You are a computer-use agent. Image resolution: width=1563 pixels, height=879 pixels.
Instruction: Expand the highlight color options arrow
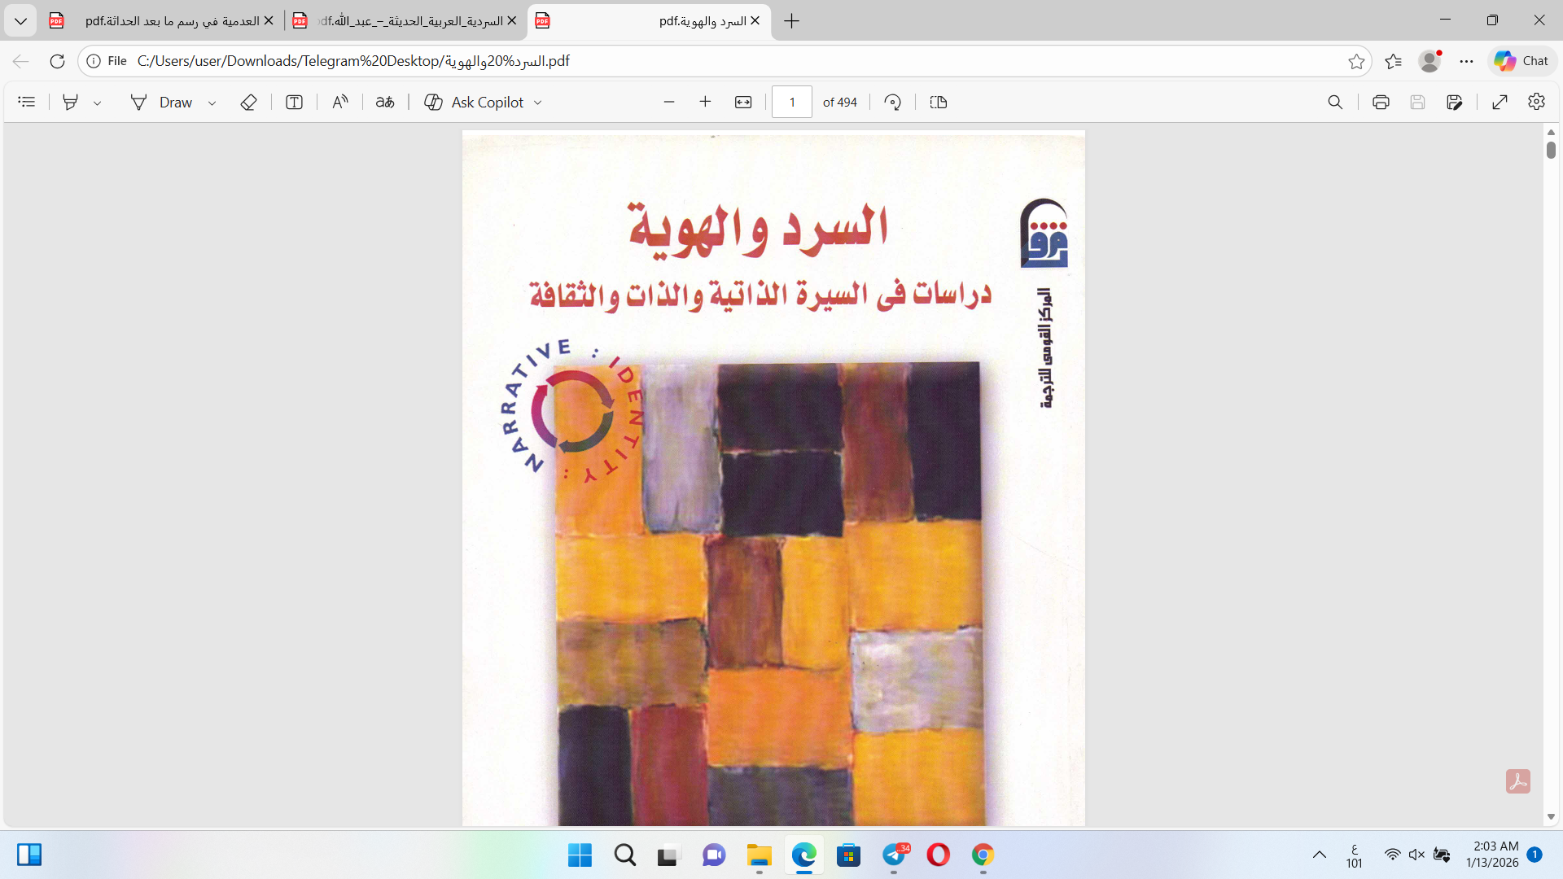tap(97, 103)
